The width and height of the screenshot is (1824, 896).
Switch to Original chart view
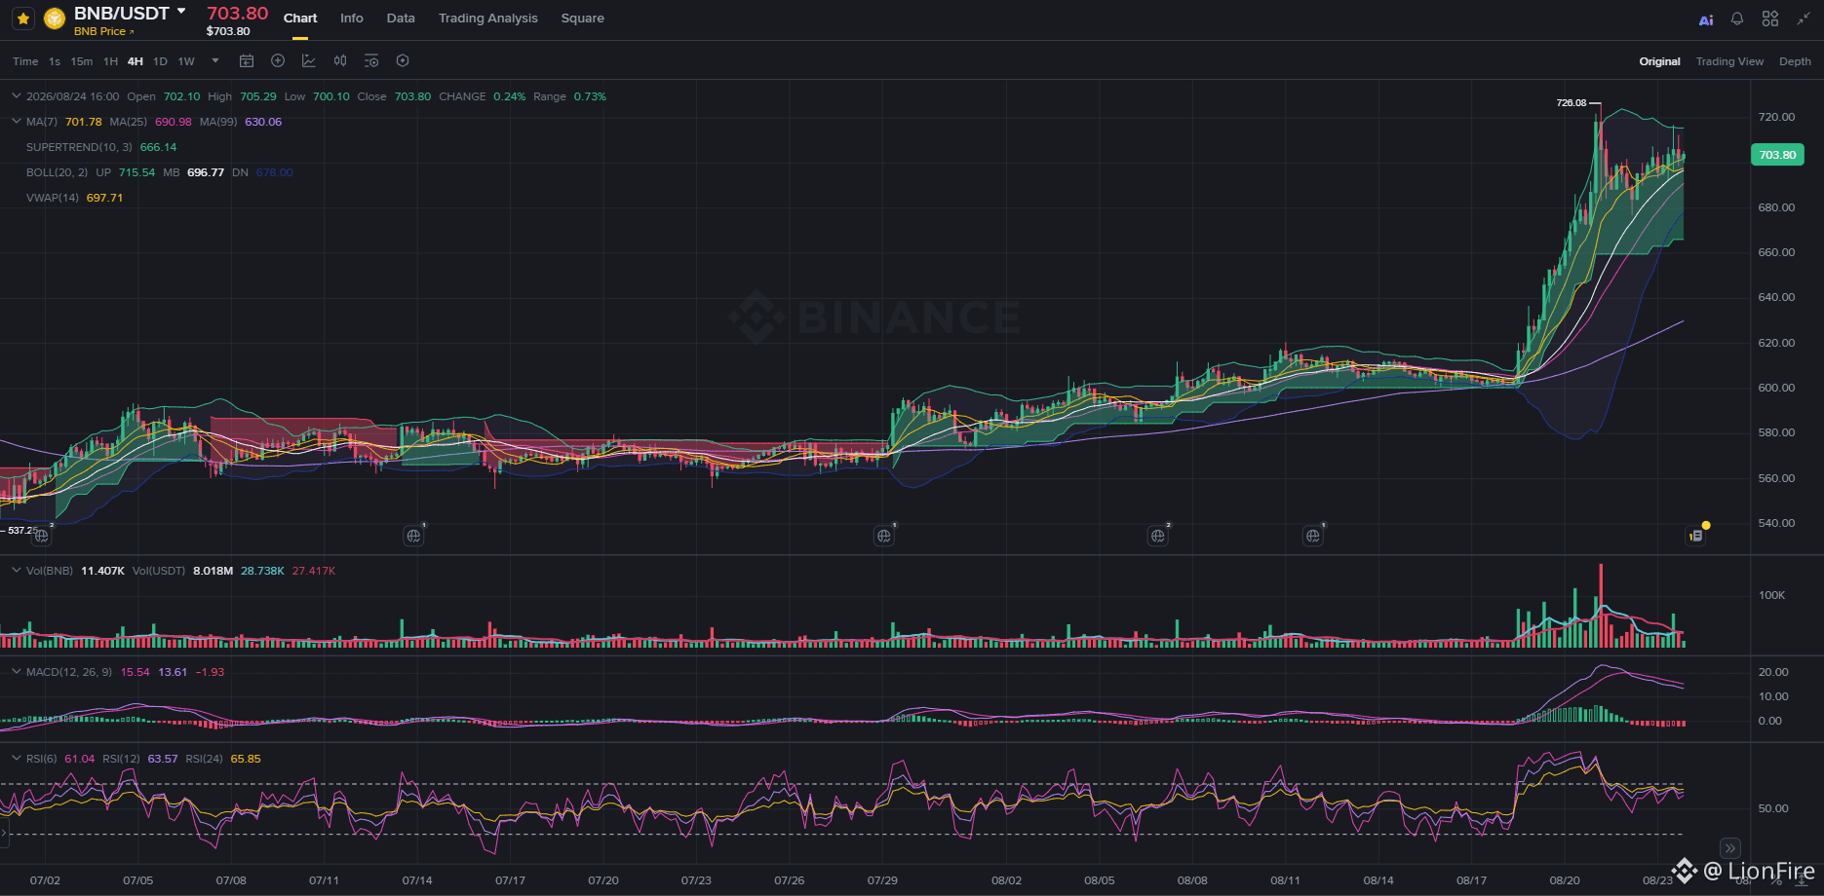click(1659, 61)
